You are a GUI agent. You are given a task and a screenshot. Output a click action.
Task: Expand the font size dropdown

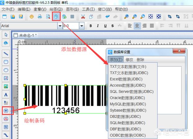click(82, 26)
